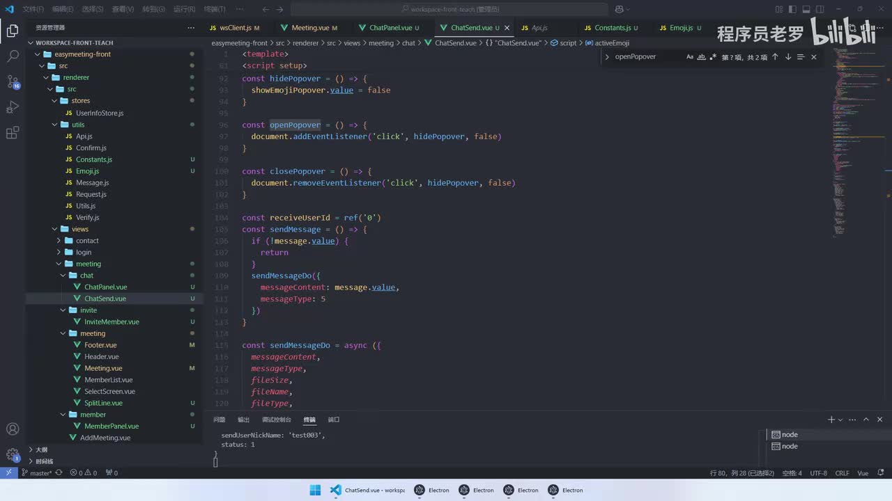Add a new terminal with plus icon
This screenshot has height=501, width=892.
click(831, 420)
